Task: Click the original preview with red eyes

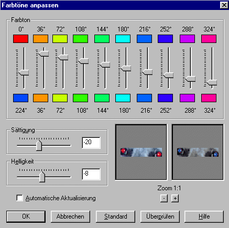Action: (141, 152)
